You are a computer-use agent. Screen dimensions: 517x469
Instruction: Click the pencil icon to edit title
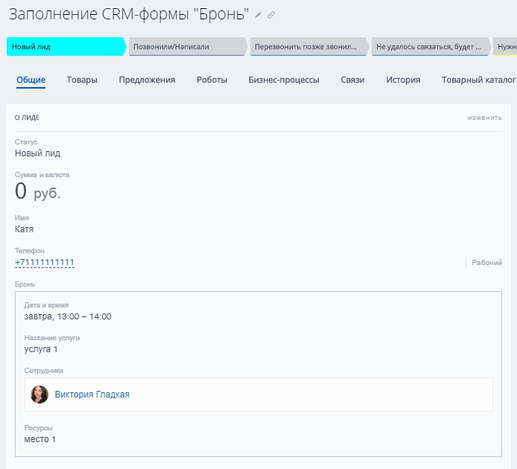click(x=258, y=15)
